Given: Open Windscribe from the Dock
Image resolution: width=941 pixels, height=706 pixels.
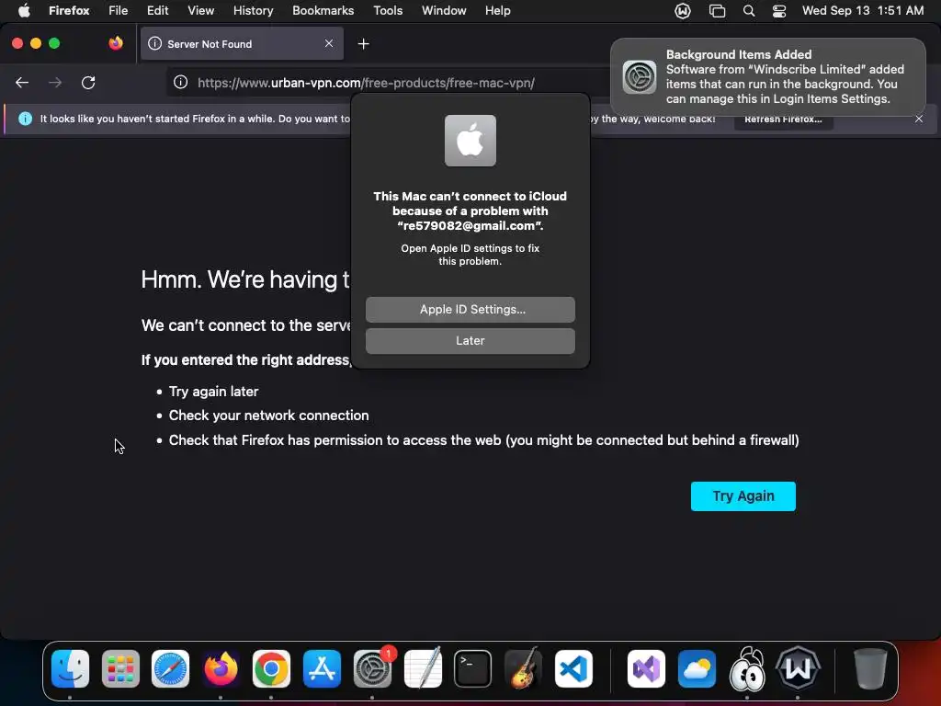Looking at the screenshot, I should pyautogui.click(x=798, y=668).
